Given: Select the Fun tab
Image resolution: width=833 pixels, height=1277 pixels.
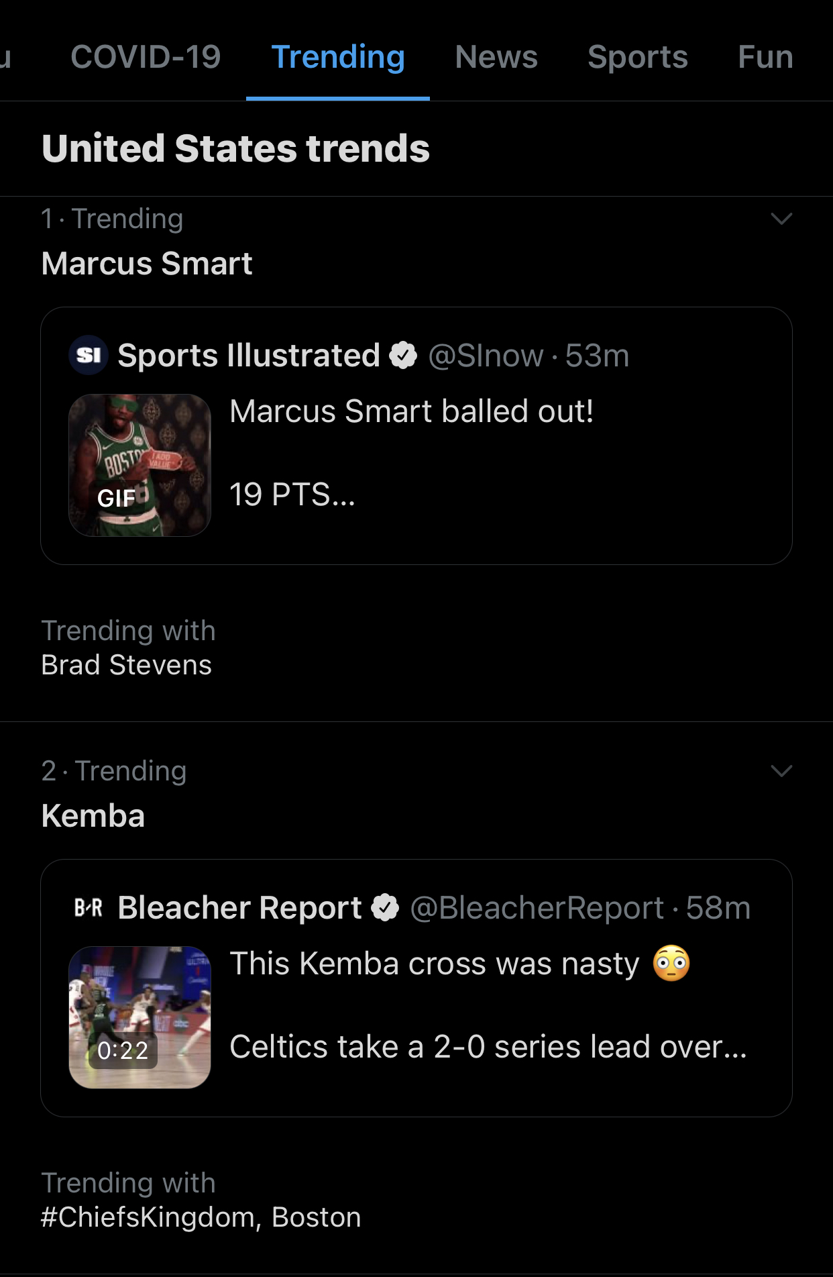Looking at the screenshot, I should (765, 57).
